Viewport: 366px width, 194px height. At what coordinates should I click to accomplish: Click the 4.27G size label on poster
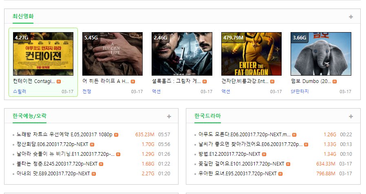click(x=22, y=38)
